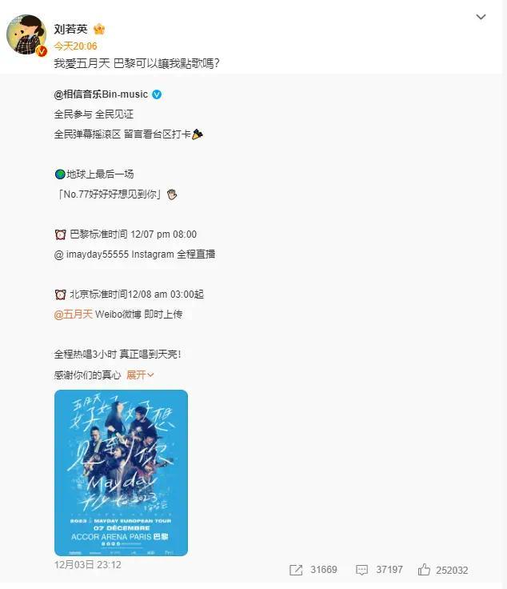Image resolution: width=507 pixels, height=589 pixels.
Task: Expand full post with 展开
Action: [x=136, y=375]
